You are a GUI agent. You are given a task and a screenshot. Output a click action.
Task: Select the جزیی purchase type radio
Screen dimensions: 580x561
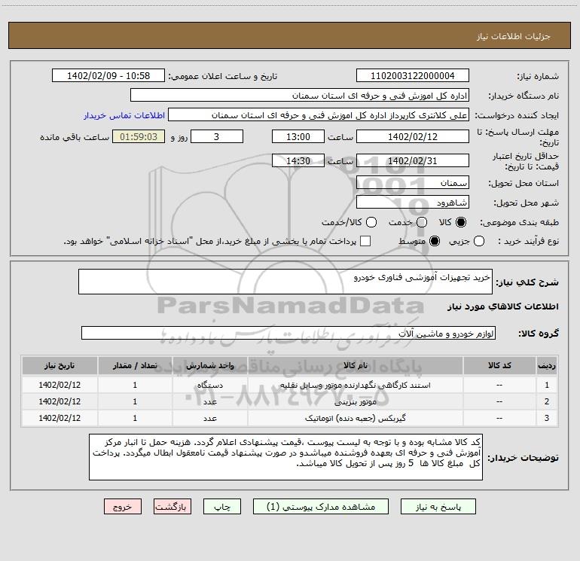click(479, 241)
